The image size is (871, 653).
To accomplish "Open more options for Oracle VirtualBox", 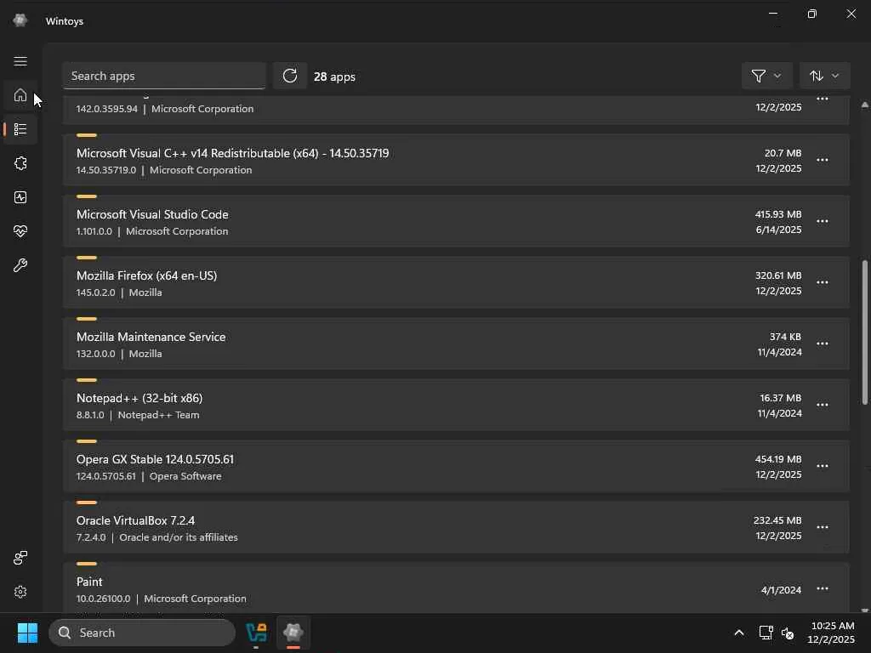I will (823, 527).
